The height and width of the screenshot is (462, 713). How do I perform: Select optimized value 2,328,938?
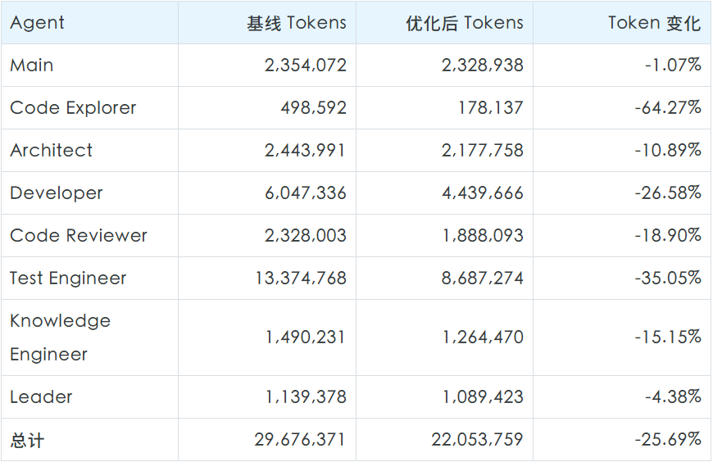click(x=483, y=65)
